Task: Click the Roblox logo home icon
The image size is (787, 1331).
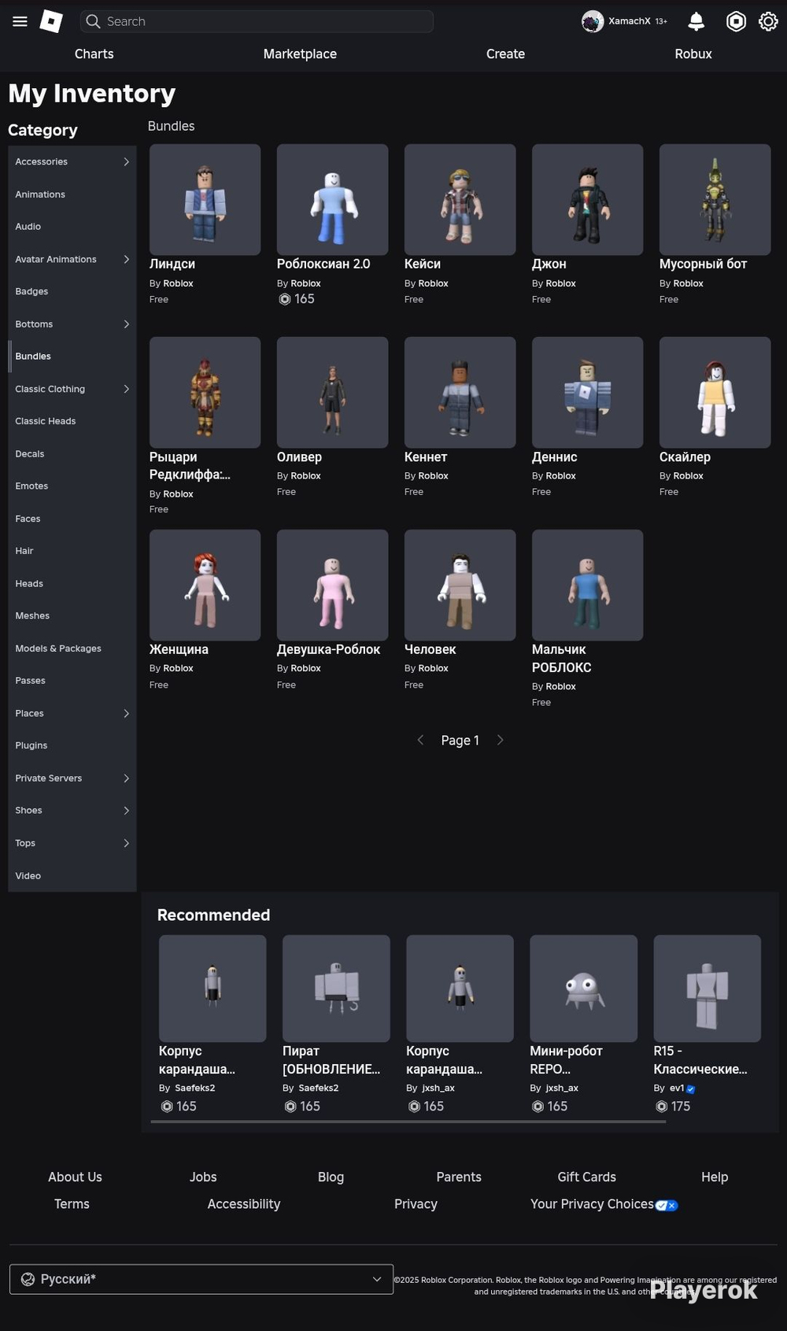Action: click(51, 21)
